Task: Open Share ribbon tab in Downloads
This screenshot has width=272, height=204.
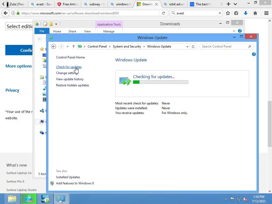Action: click(72, 31)
